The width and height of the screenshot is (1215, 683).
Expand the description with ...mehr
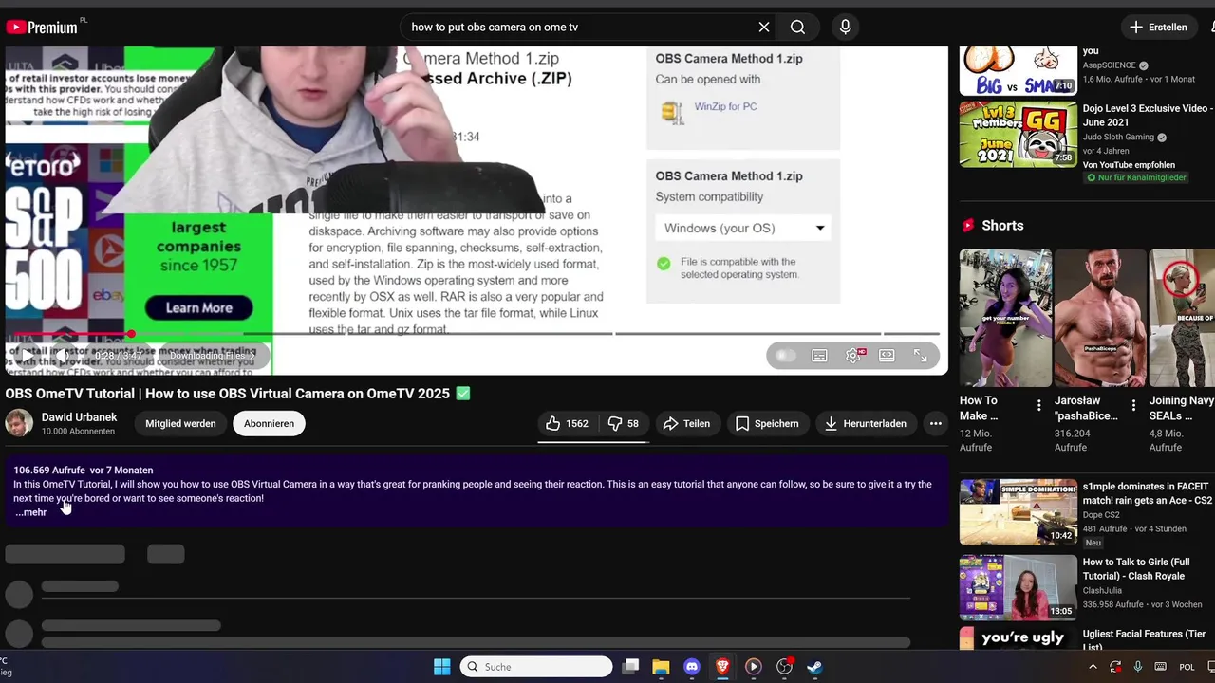(x=30, y=512)
